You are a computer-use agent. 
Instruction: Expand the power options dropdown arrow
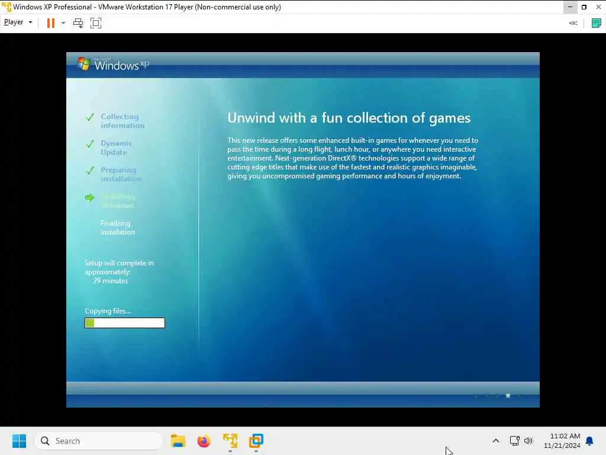63,23
